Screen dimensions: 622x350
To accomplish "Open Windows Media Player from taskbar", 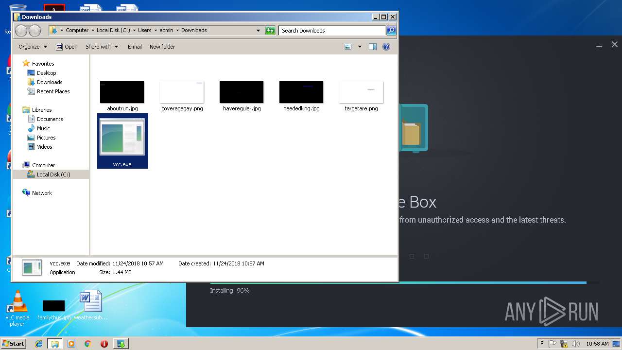I will (x=71, y=343).
